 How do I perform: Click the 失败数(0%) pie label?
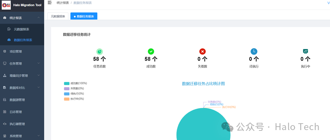pos(214,102)
